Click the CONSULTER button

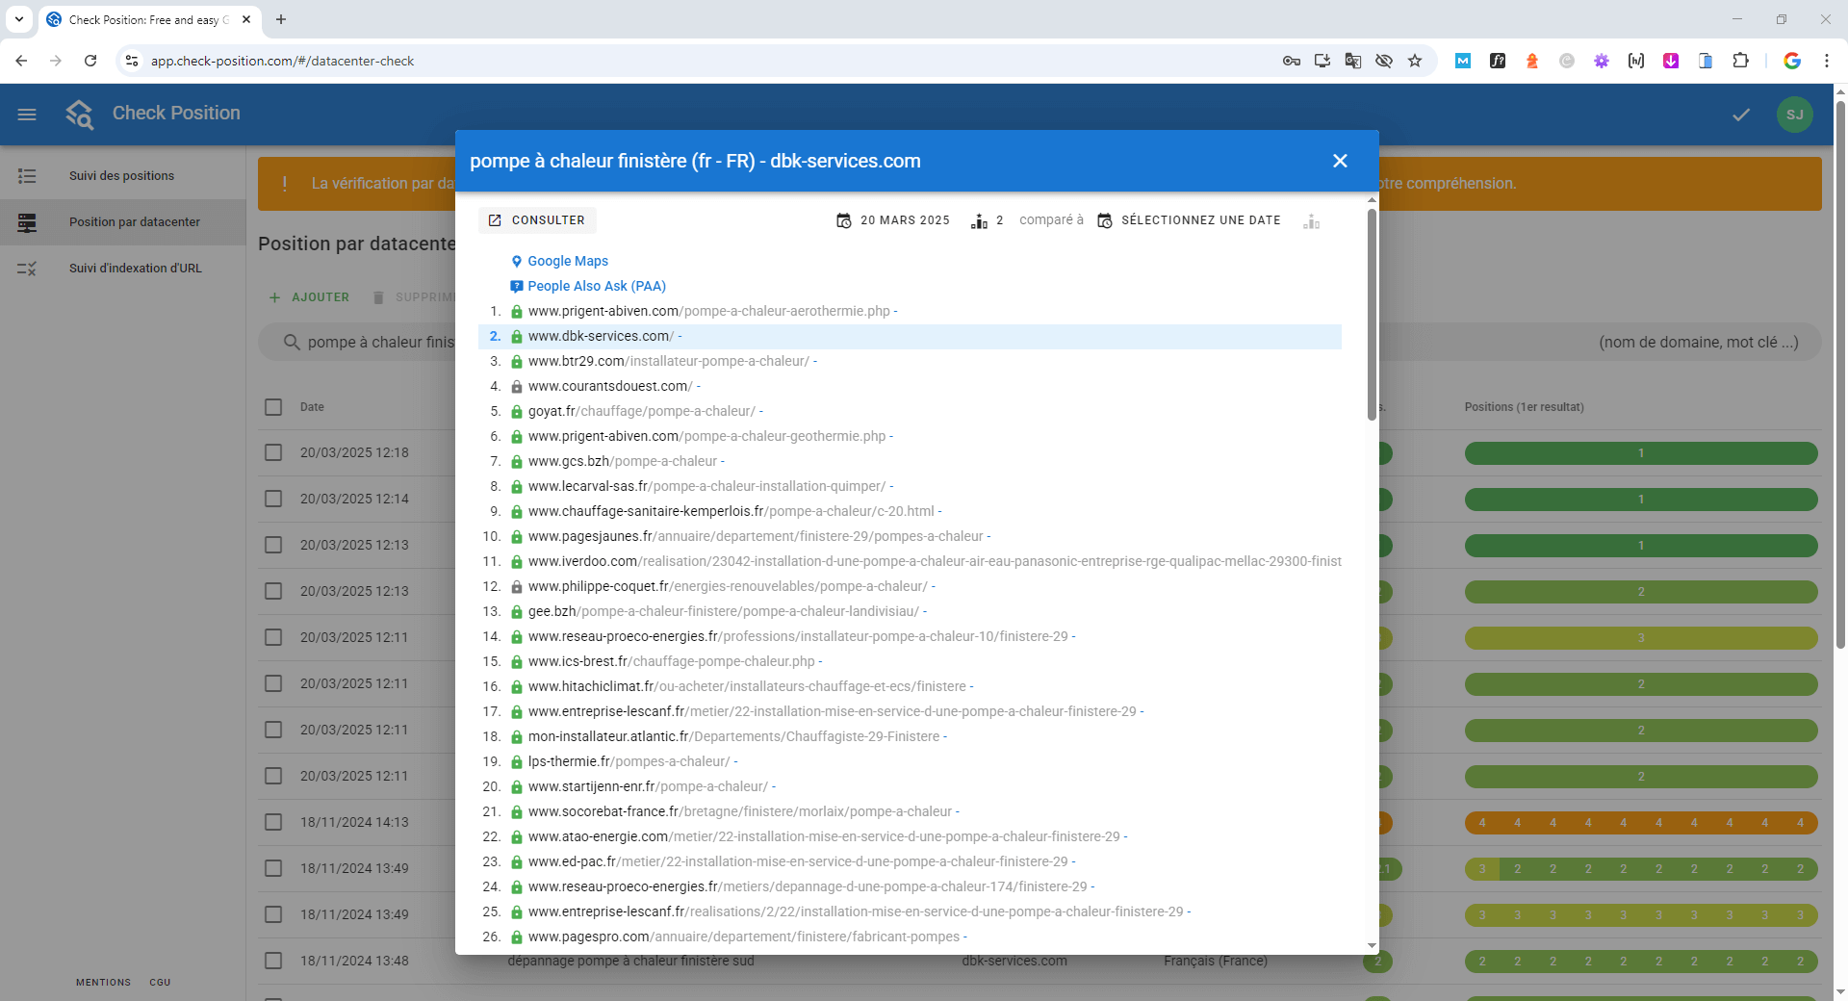537,220
